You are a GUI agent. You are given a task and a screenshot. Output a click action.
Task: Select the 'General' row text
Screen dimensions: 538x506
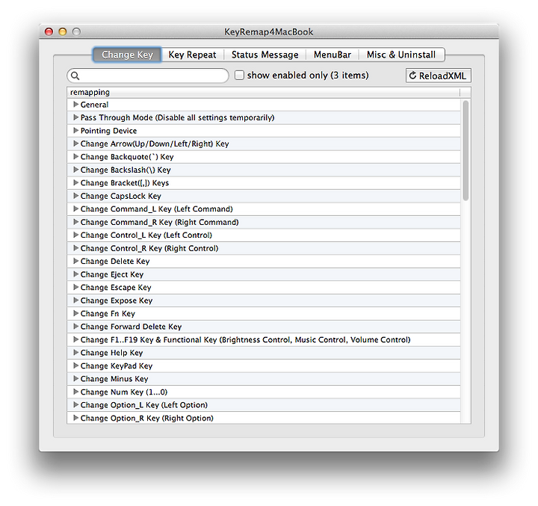point(94,105)
